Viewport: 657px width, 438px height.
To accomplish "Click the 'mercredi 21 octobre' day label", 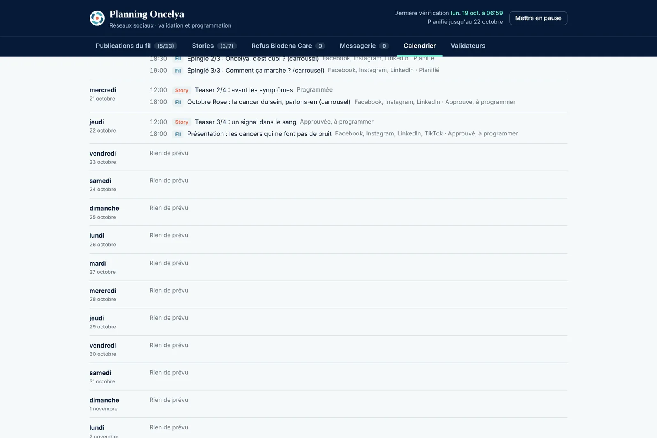I will (103, 94).
